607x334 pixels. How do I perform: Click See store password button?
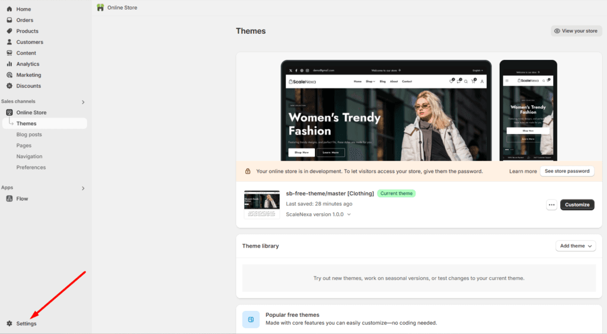coord(567,171)
